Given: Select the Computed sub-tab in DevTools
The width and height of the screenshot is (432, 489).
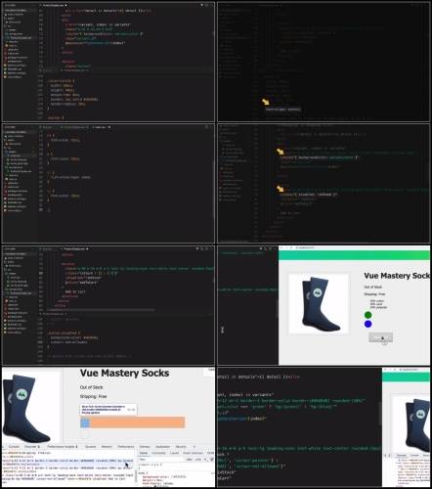Looking at the screenshot, I should click(x=158, y=453).
